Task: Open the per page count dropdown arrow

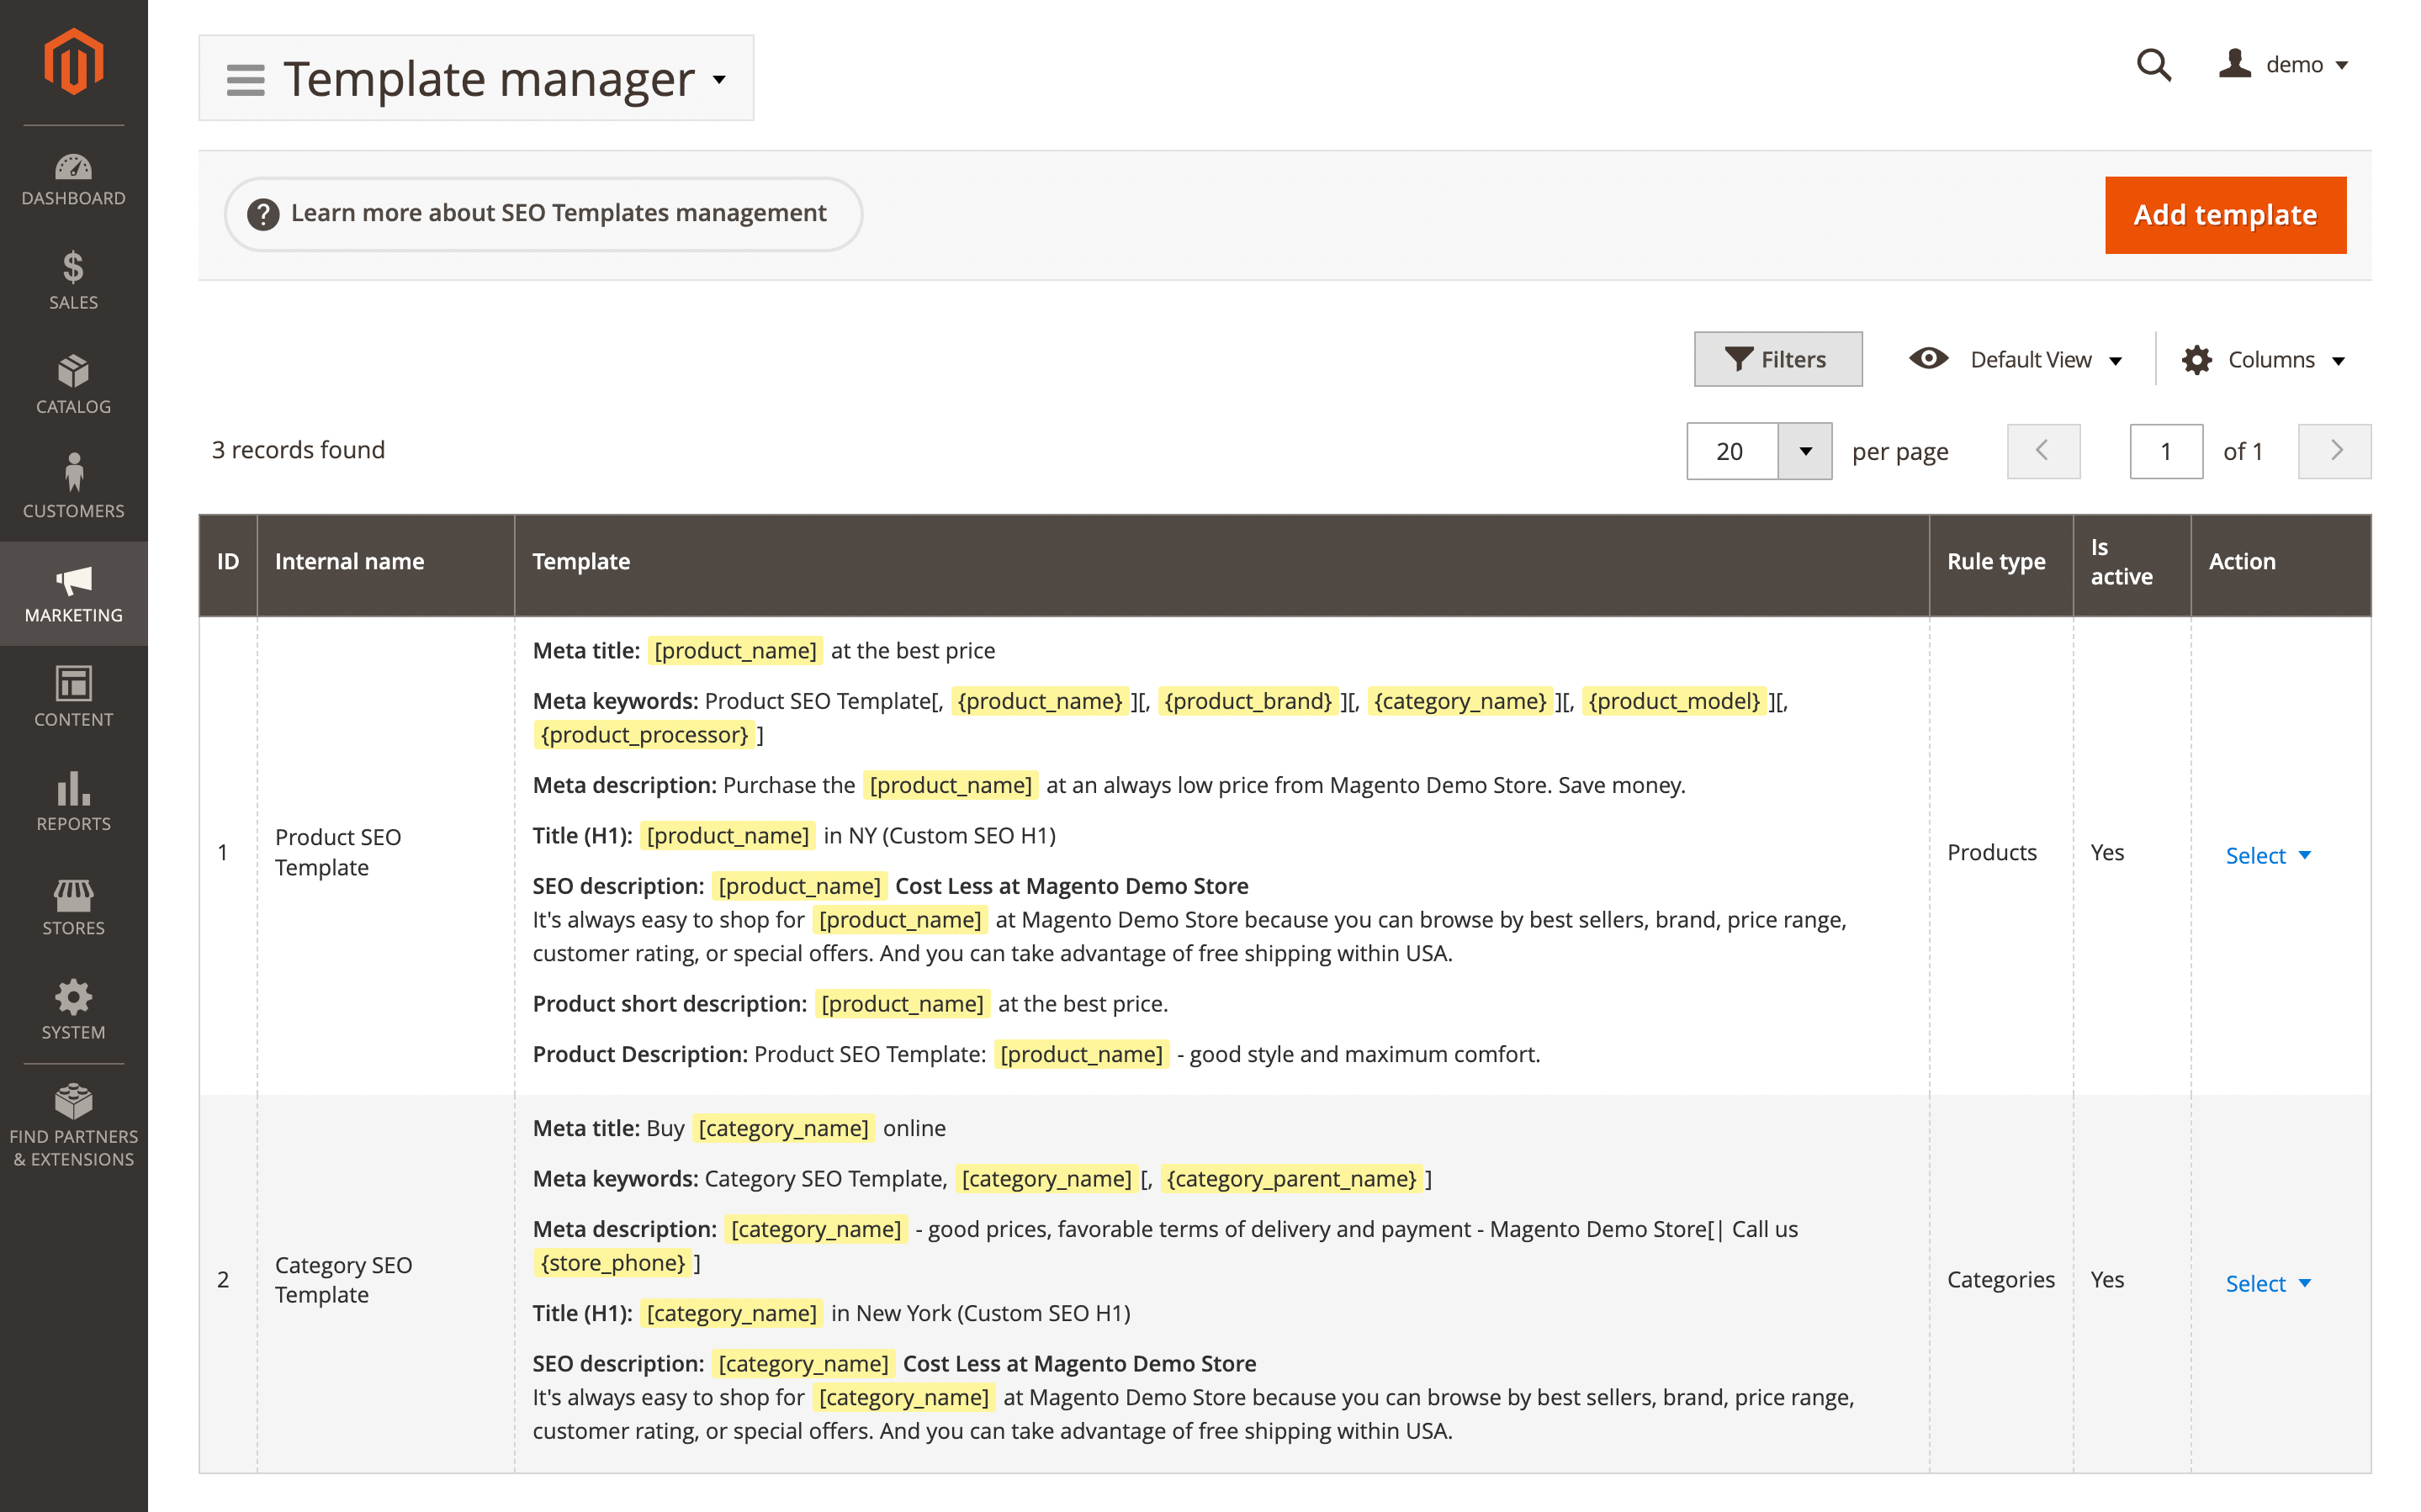Action: pos(1805,451)
